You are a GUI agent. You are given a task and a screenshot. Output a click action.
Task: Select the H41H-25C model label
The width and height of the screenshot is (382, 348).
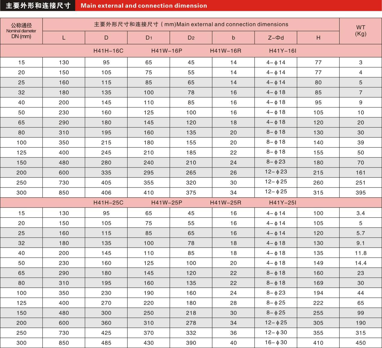click(108, 203)
